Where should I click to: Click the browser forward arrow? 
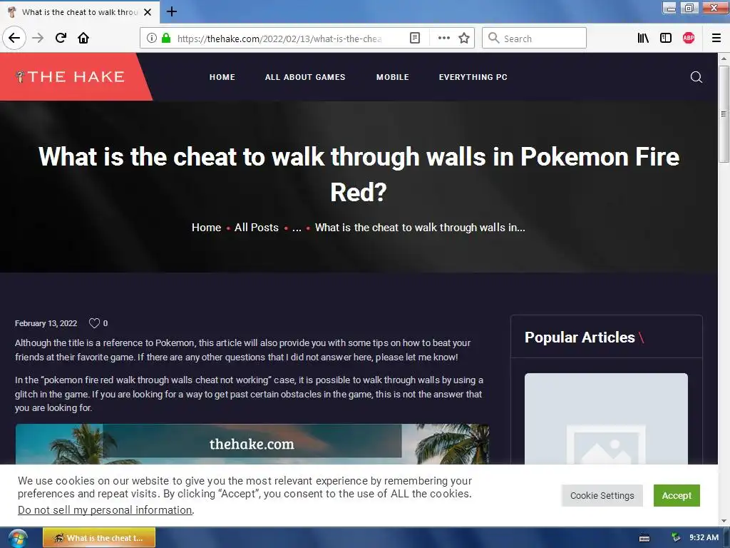[38, 38]
